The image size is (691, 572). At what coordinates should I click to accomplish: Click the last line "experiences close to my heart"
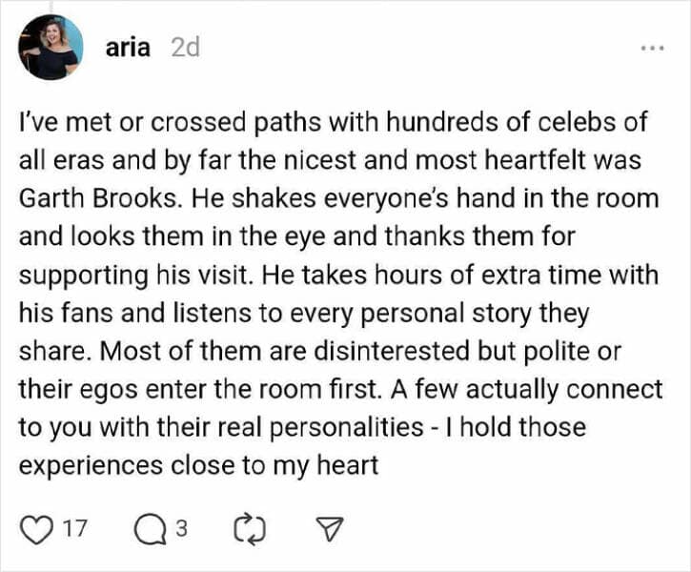(199, 464)
